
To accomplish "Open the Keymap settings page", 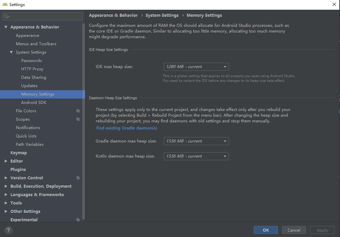I will coord(19,153).
